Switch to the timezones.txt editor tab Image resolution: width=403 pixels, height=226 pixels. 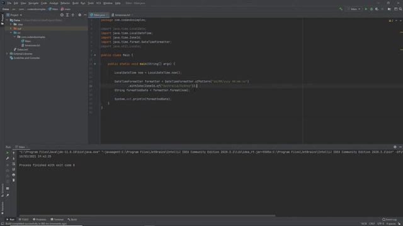point(122,15)
